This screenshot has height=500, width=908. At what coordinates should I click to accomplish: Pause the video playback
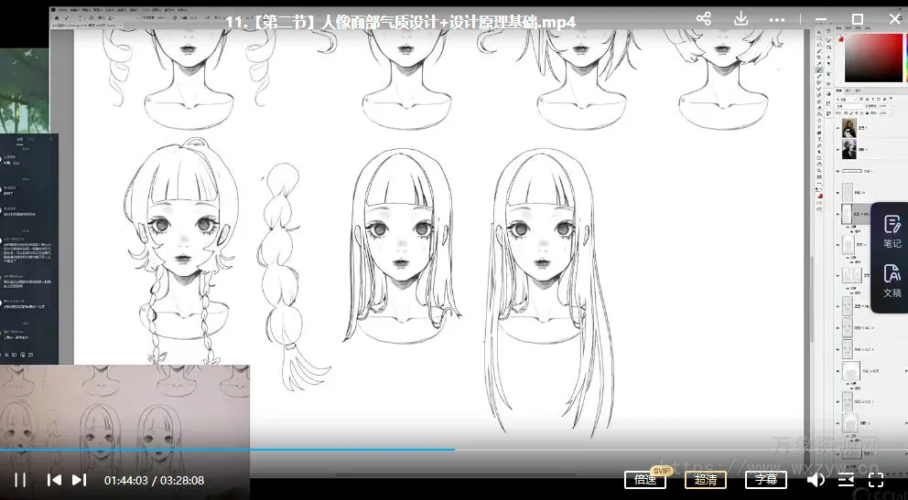[x=20, y=480]
